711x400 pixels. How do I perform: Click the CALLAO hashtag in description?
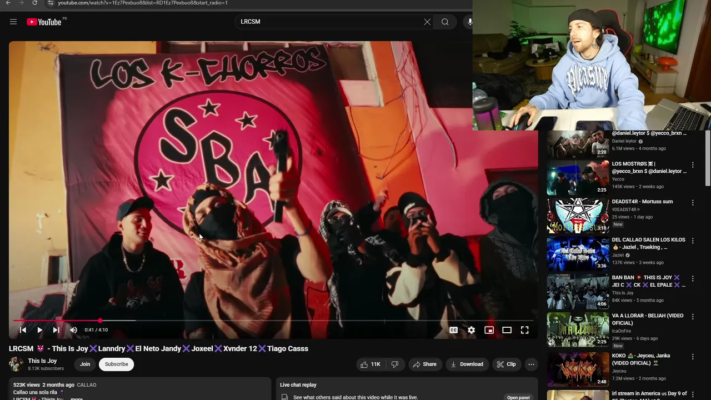pos(87,385)
